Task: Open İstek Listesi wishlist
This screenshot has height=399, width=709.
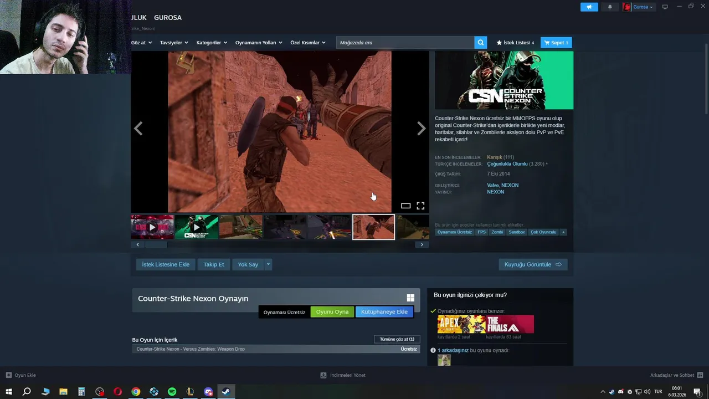Action: (x=515, y=43)
